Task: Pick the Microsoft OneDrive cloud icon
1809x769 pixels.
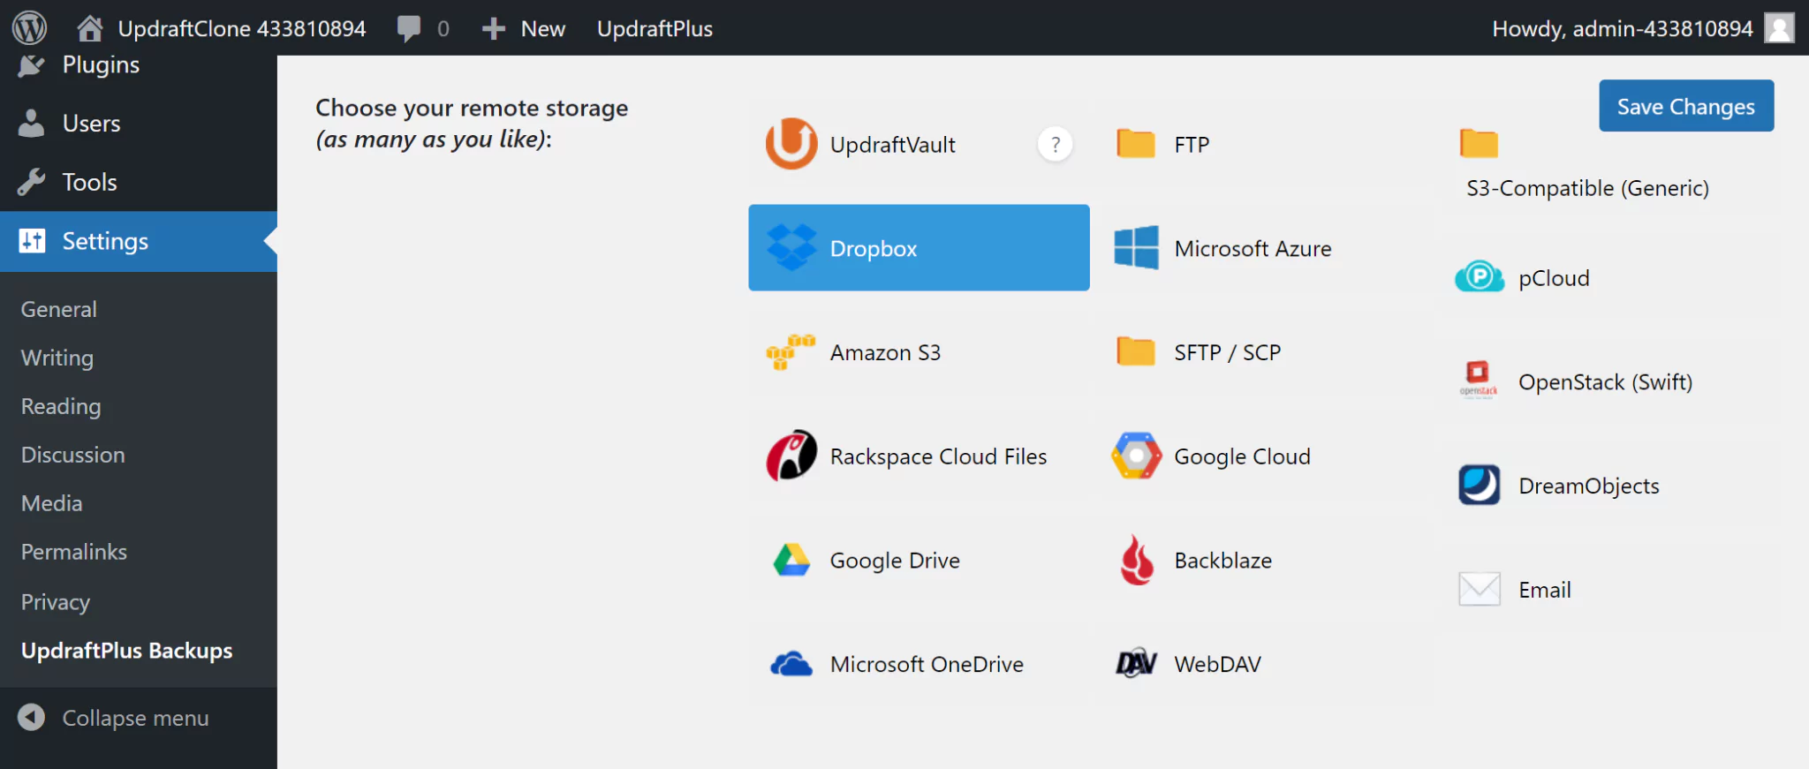Action: tap(791, 664)
